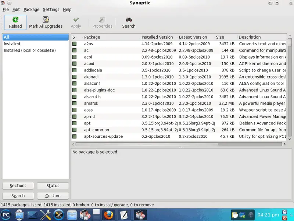The height and width of the screenshot is (221, 294).
Task: Open the Settings menu
Action: 51,10
